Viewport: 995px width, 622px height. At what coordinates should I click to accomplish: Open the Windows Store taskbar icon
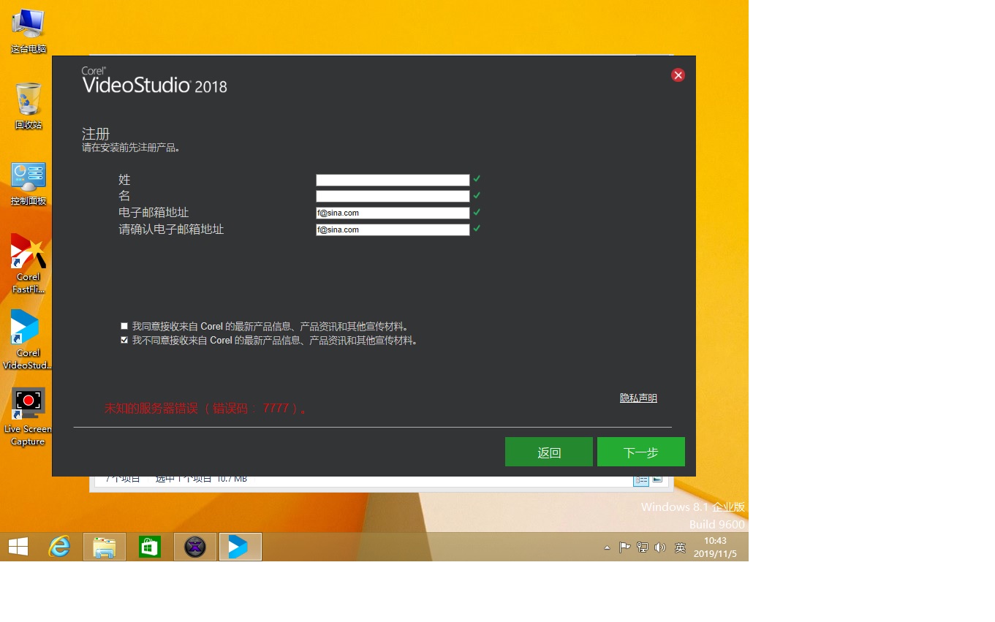click(150, 547)
